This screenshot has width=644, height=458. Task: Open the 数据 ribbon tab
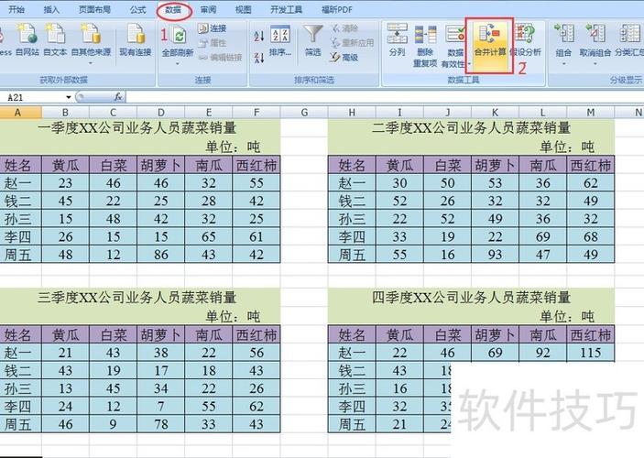click(173, 10)
